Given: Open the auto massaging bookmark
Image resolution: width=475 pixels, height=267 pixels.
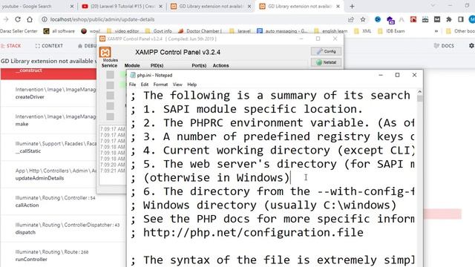Looking at the screenshot, I should tap(282, 31).
